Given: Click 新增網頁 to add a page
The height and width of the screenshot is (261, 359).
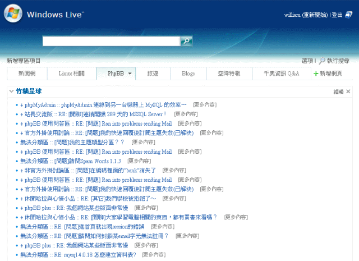Looking at the screenshot, I should 331,74.
